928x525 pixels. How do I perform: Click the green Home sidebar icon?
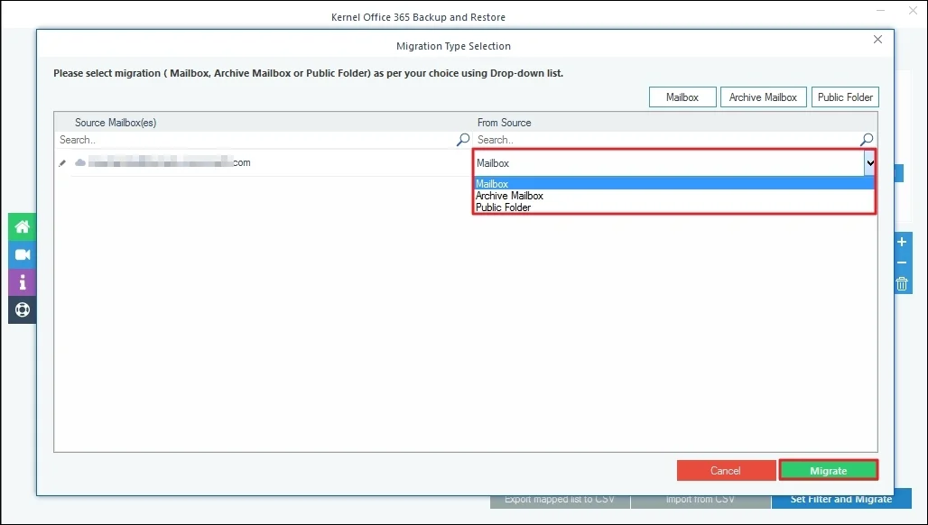tap(23, 226)
